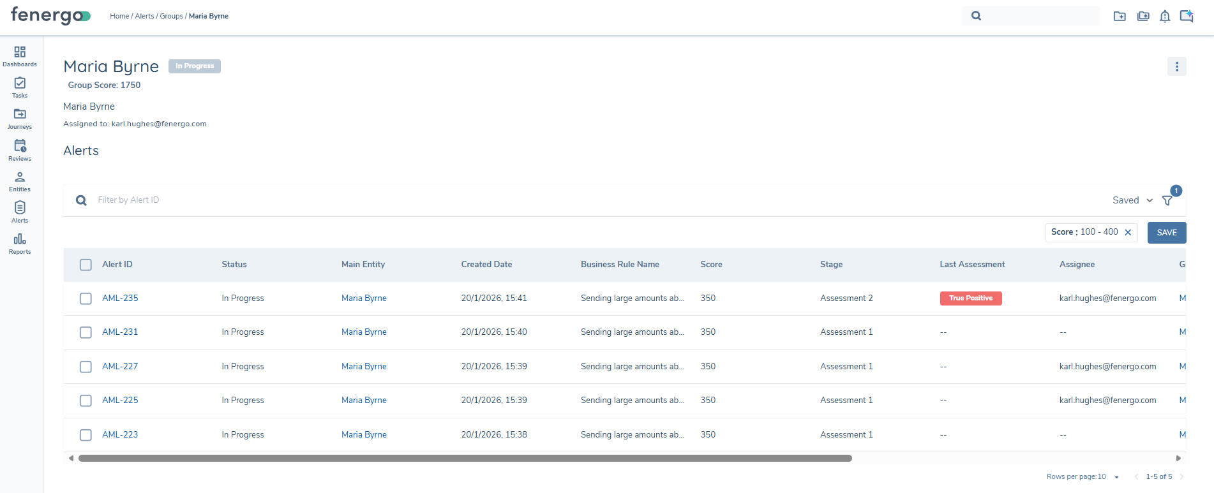The width and height of the screenshot is (1214, 493).
Task: Navigate to Entities in the sidebar
Action: (20, 181)
